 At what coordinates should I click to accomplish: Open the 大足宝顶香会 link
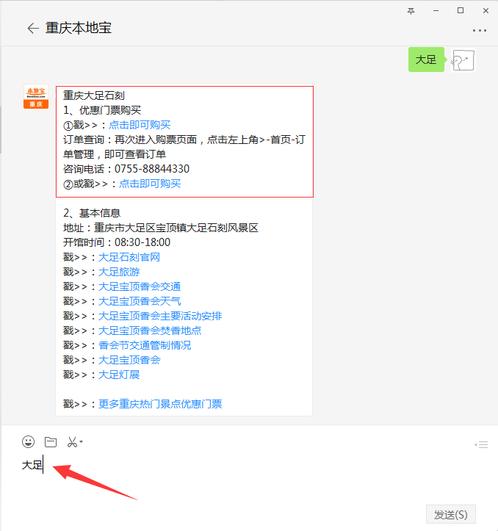tap(129, 360)
